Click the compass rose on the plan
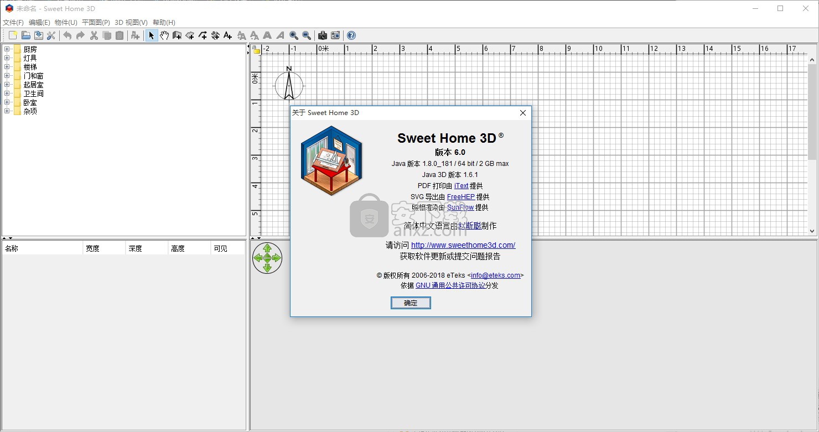 point(289,85)
